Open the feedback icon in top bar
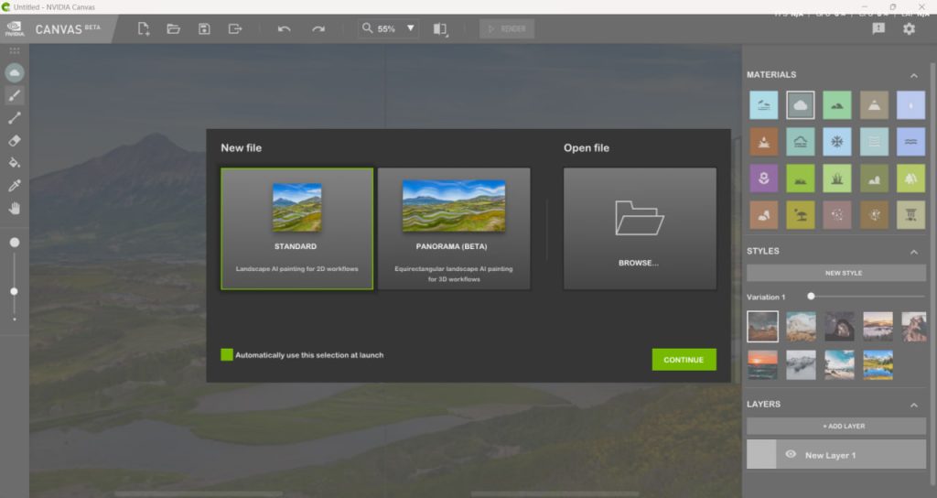This screenshot has width=937, height=498. point(878,28)
